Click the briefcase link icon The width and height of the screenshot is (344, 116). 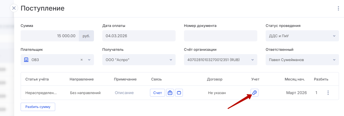[170, 93]
